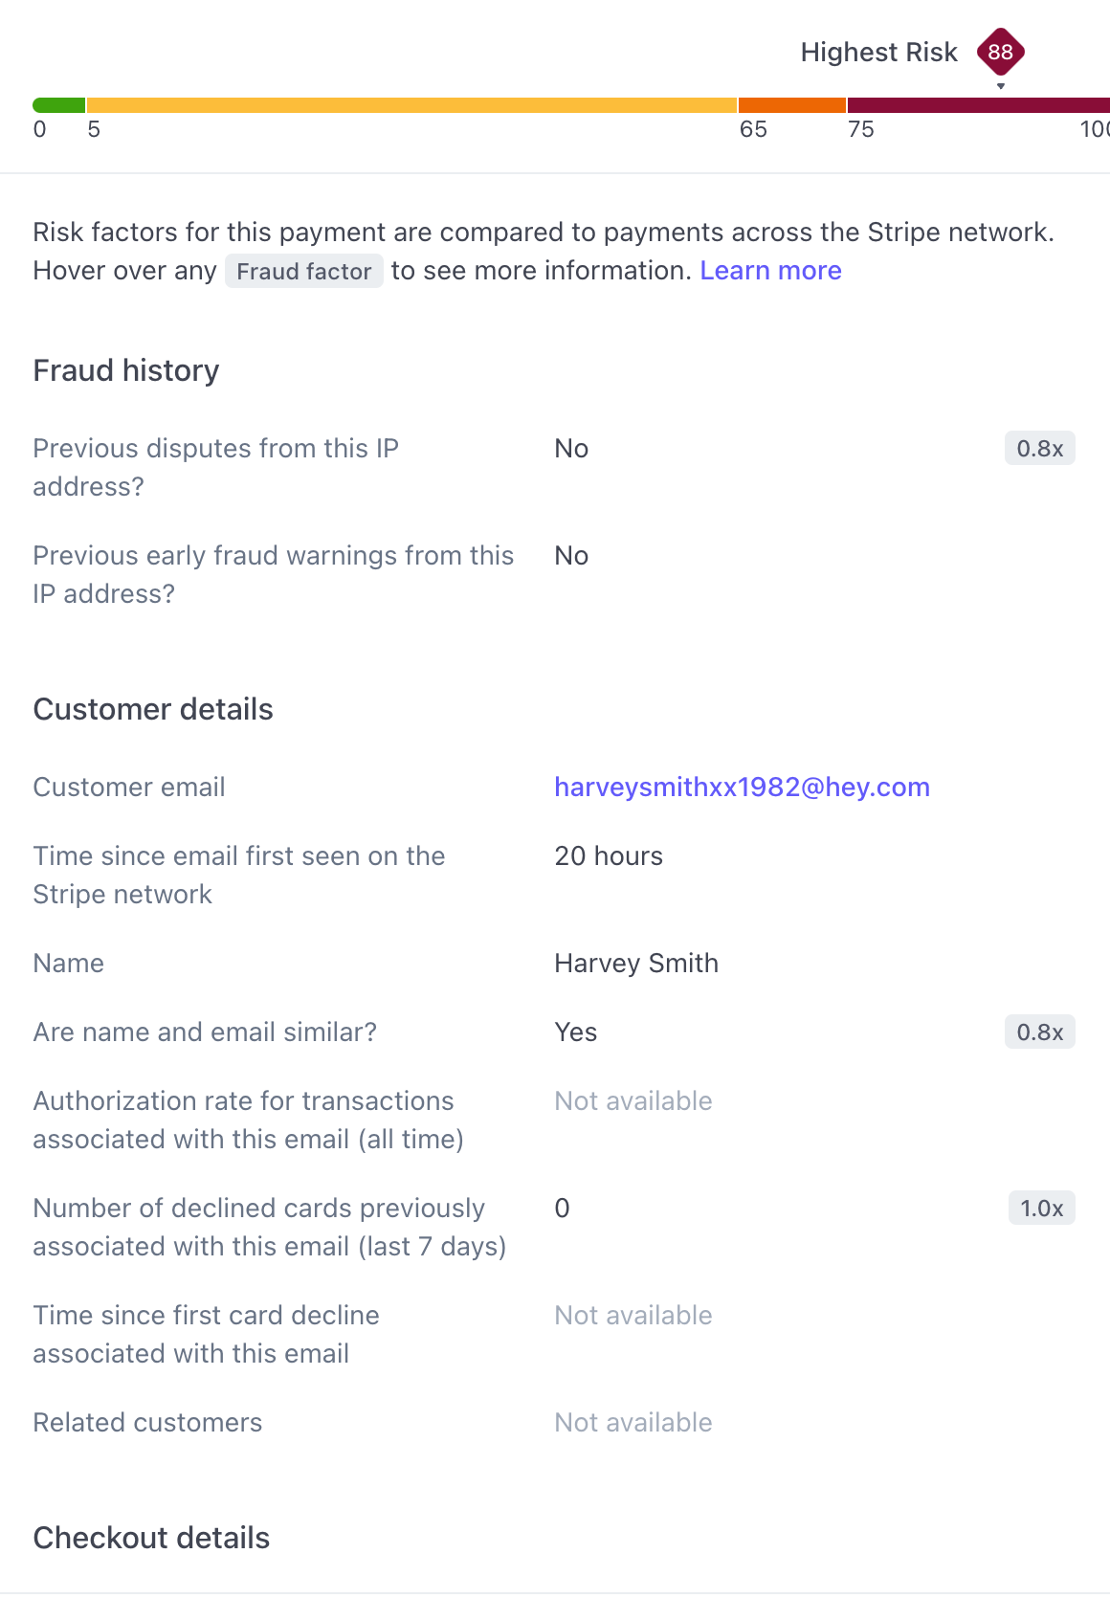Screen dimensions: 1110x1598
Task: Click the 0.8x badge for name and email similarity
Action: [x=1039, y=1032]
